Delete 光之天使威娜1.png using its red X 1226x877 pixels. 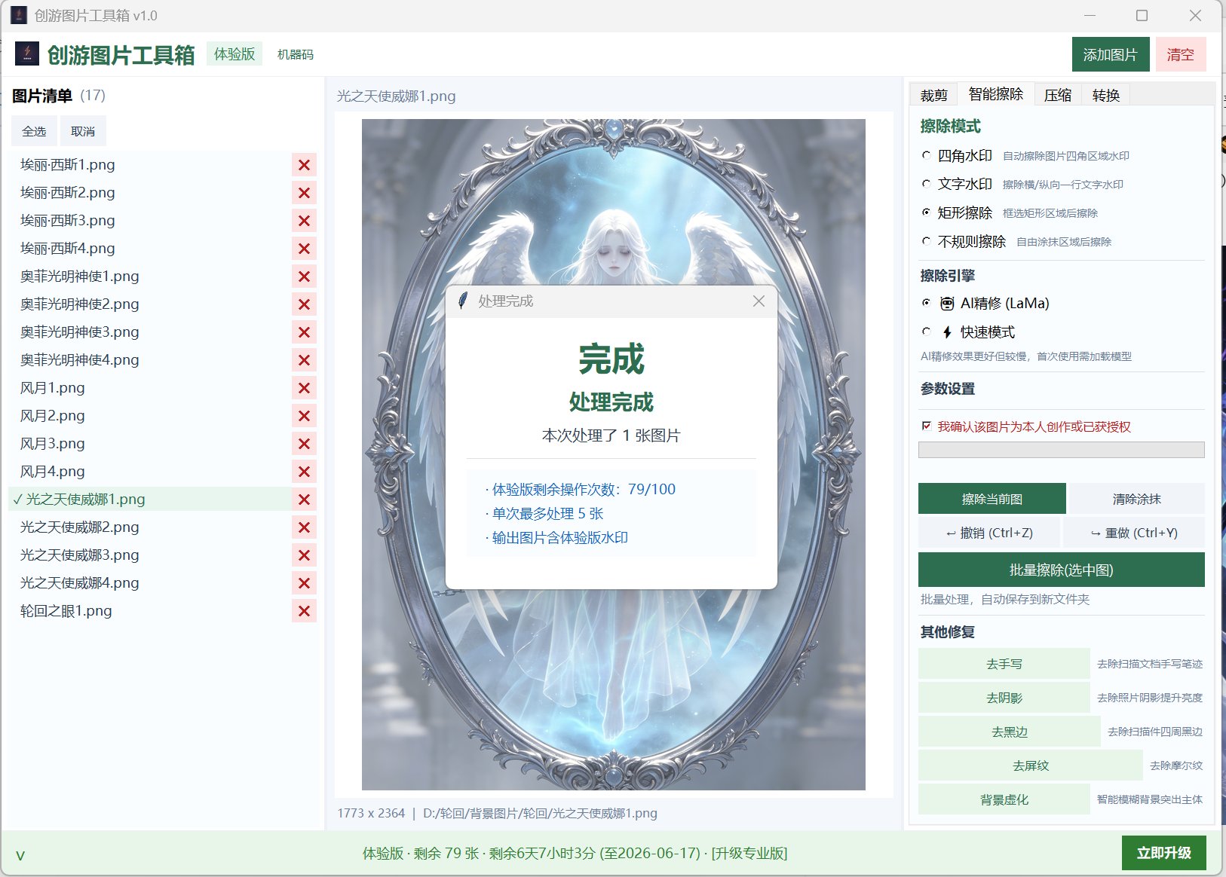304,500
